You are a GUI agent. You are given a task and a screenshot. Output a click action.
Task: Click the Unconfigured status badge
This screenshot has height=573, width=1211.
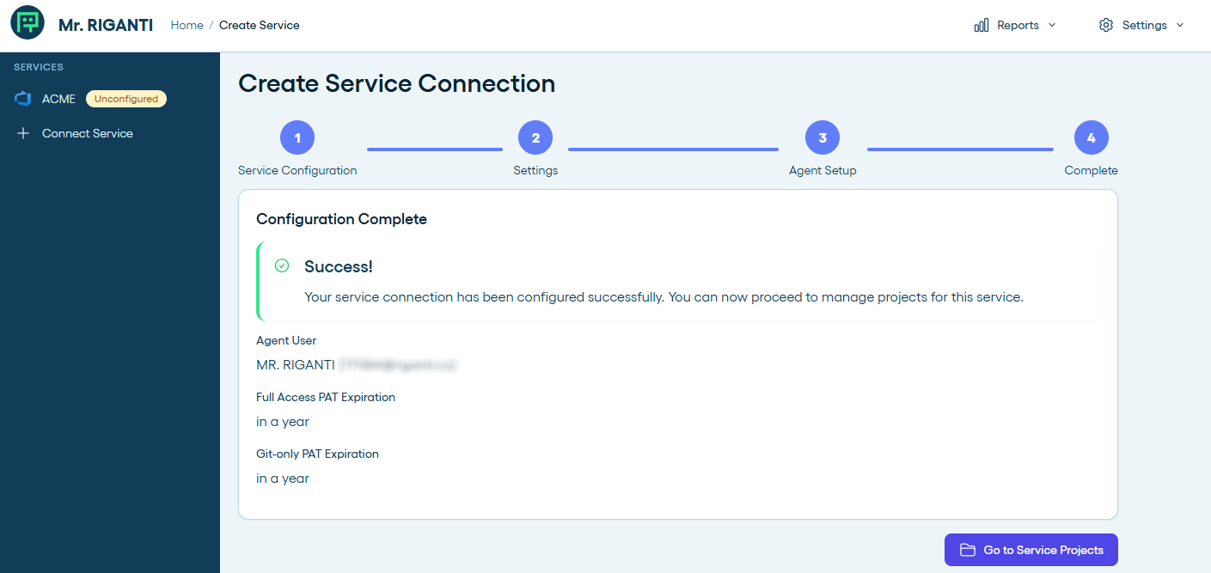pos(126,99)
